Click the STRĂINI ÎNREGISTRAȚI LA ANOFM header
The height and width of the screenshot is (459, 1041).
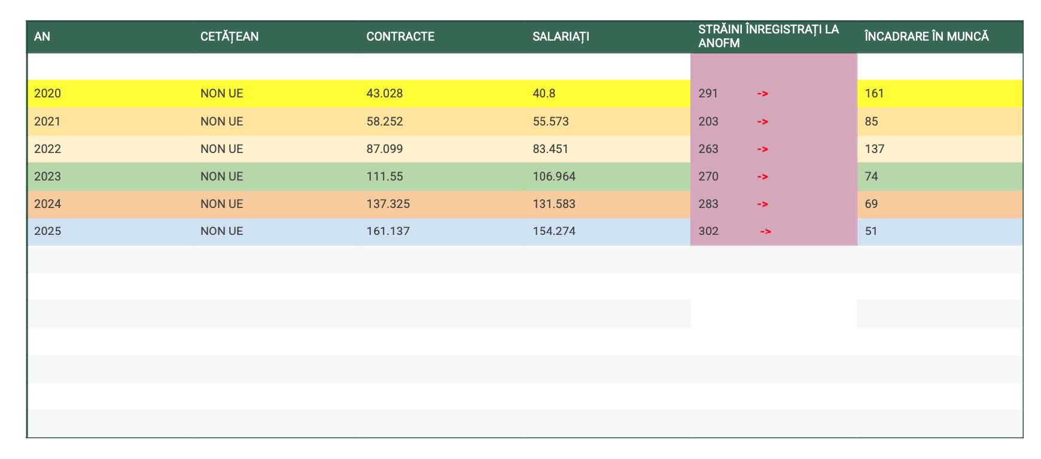[x=768, y=36]
